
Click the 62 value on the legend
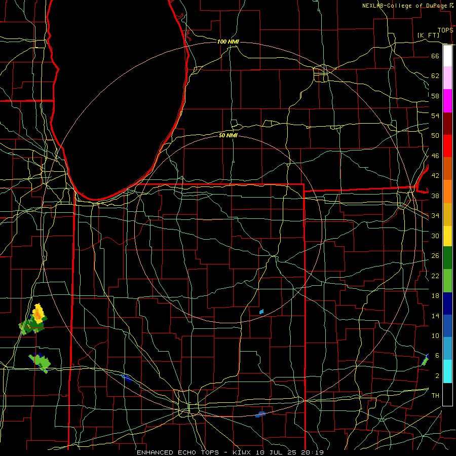[435, 76]
